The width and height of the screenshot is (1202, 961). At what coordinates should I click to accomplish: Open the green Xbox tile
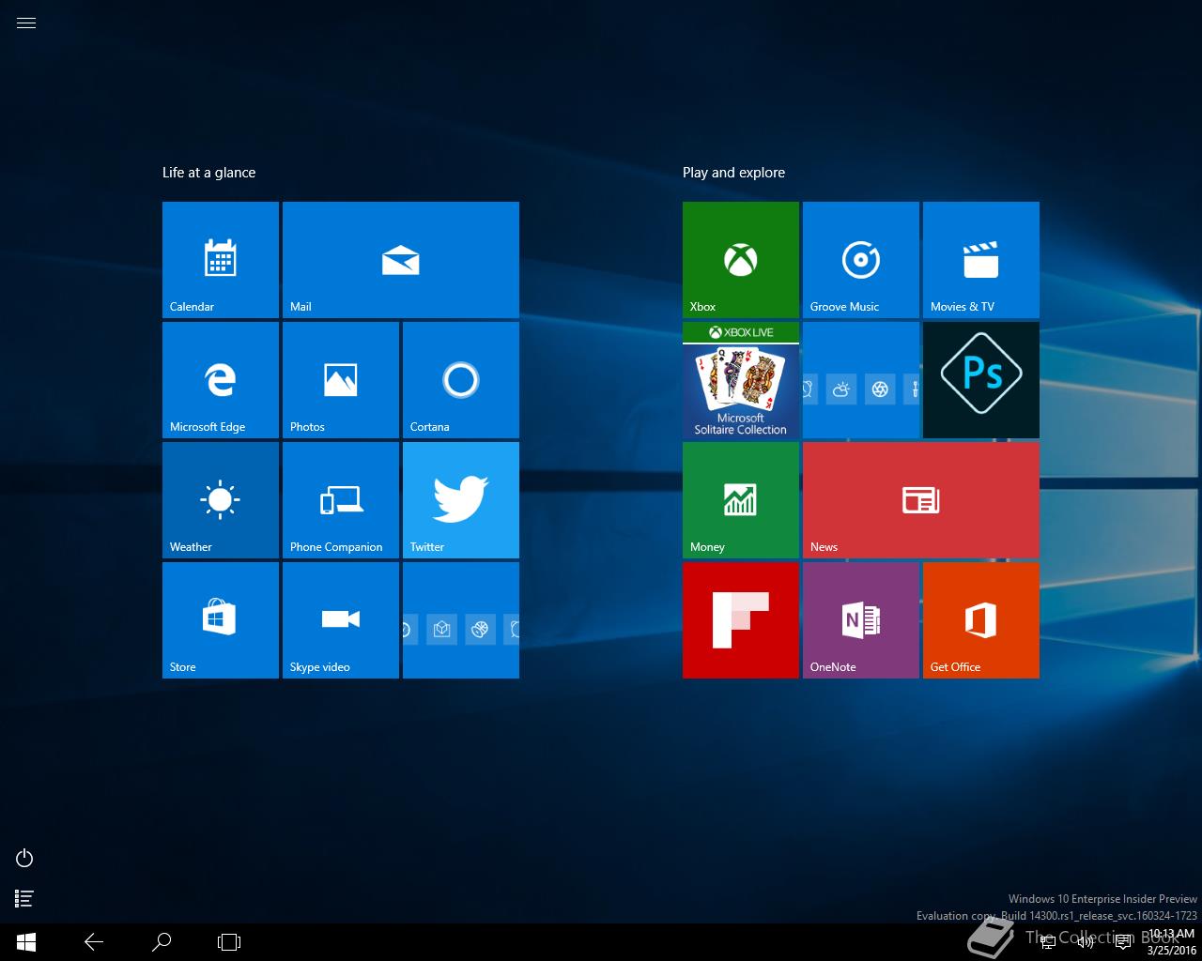741,260
